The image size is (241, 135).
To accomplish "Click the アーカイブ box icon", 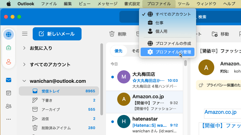I will coord(35,109).
